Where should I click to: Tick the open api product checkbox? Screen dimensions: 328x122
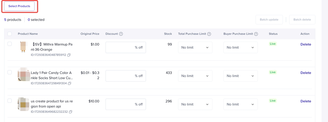[10, 101]
